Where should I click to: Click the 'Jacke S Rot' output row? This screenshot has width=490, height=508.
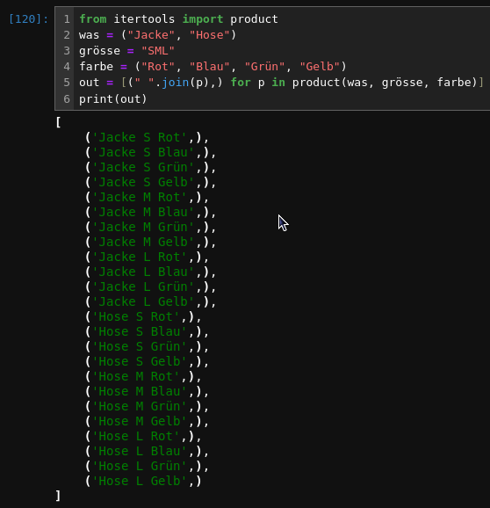[x=148, y=137]
